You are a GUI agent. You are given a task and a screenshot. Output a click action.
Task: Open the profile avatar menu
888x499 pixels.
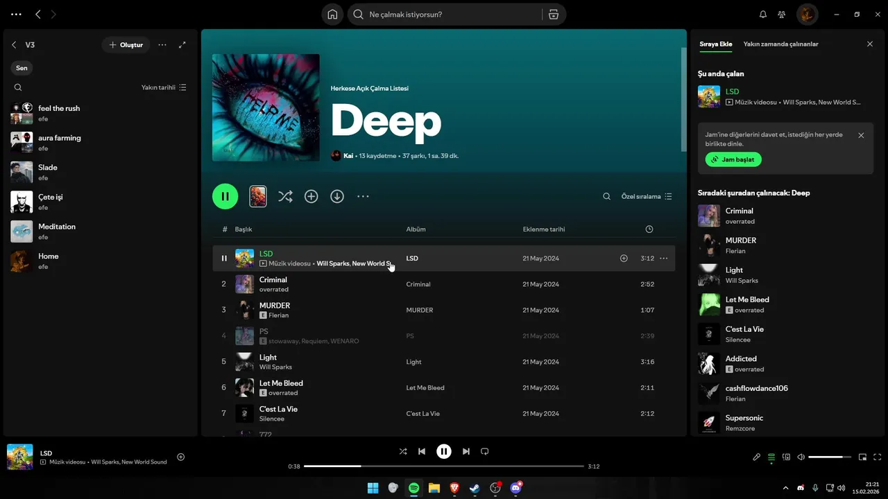coord(807,15)
